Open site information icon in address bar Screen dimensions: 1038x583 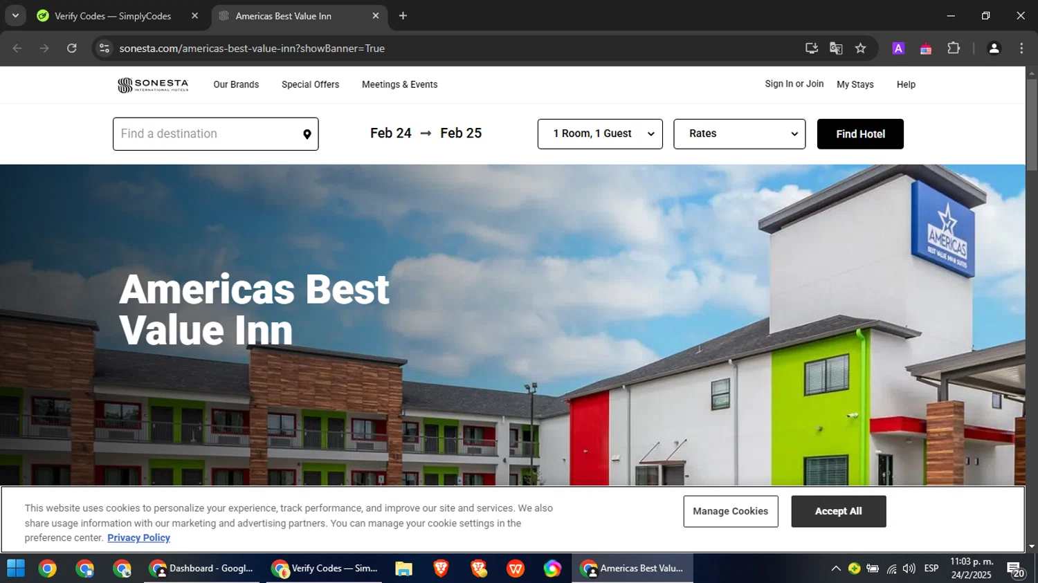(104, 48)
